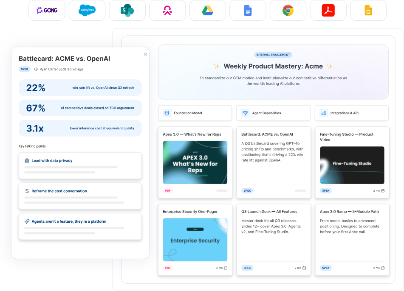Open the Battlecard: ACME vs. OpenAI grid card
This screenshot has height=291, width=404.
tap(274, 162)
